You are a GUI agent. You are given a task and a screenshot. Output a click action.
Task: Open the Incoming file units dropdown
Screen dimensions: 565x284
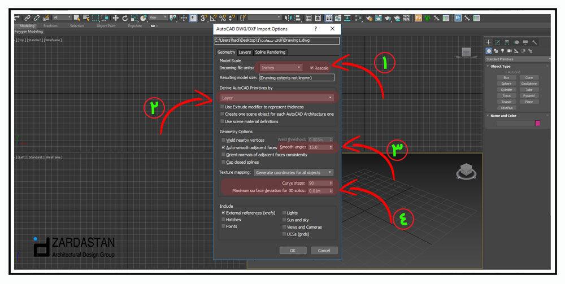coord(281,68)
